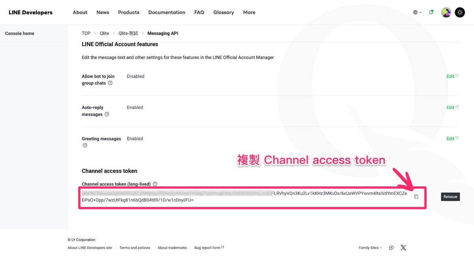474x259 pixels.
Task: Show help for Greeting messages
Action: (85, 145)
